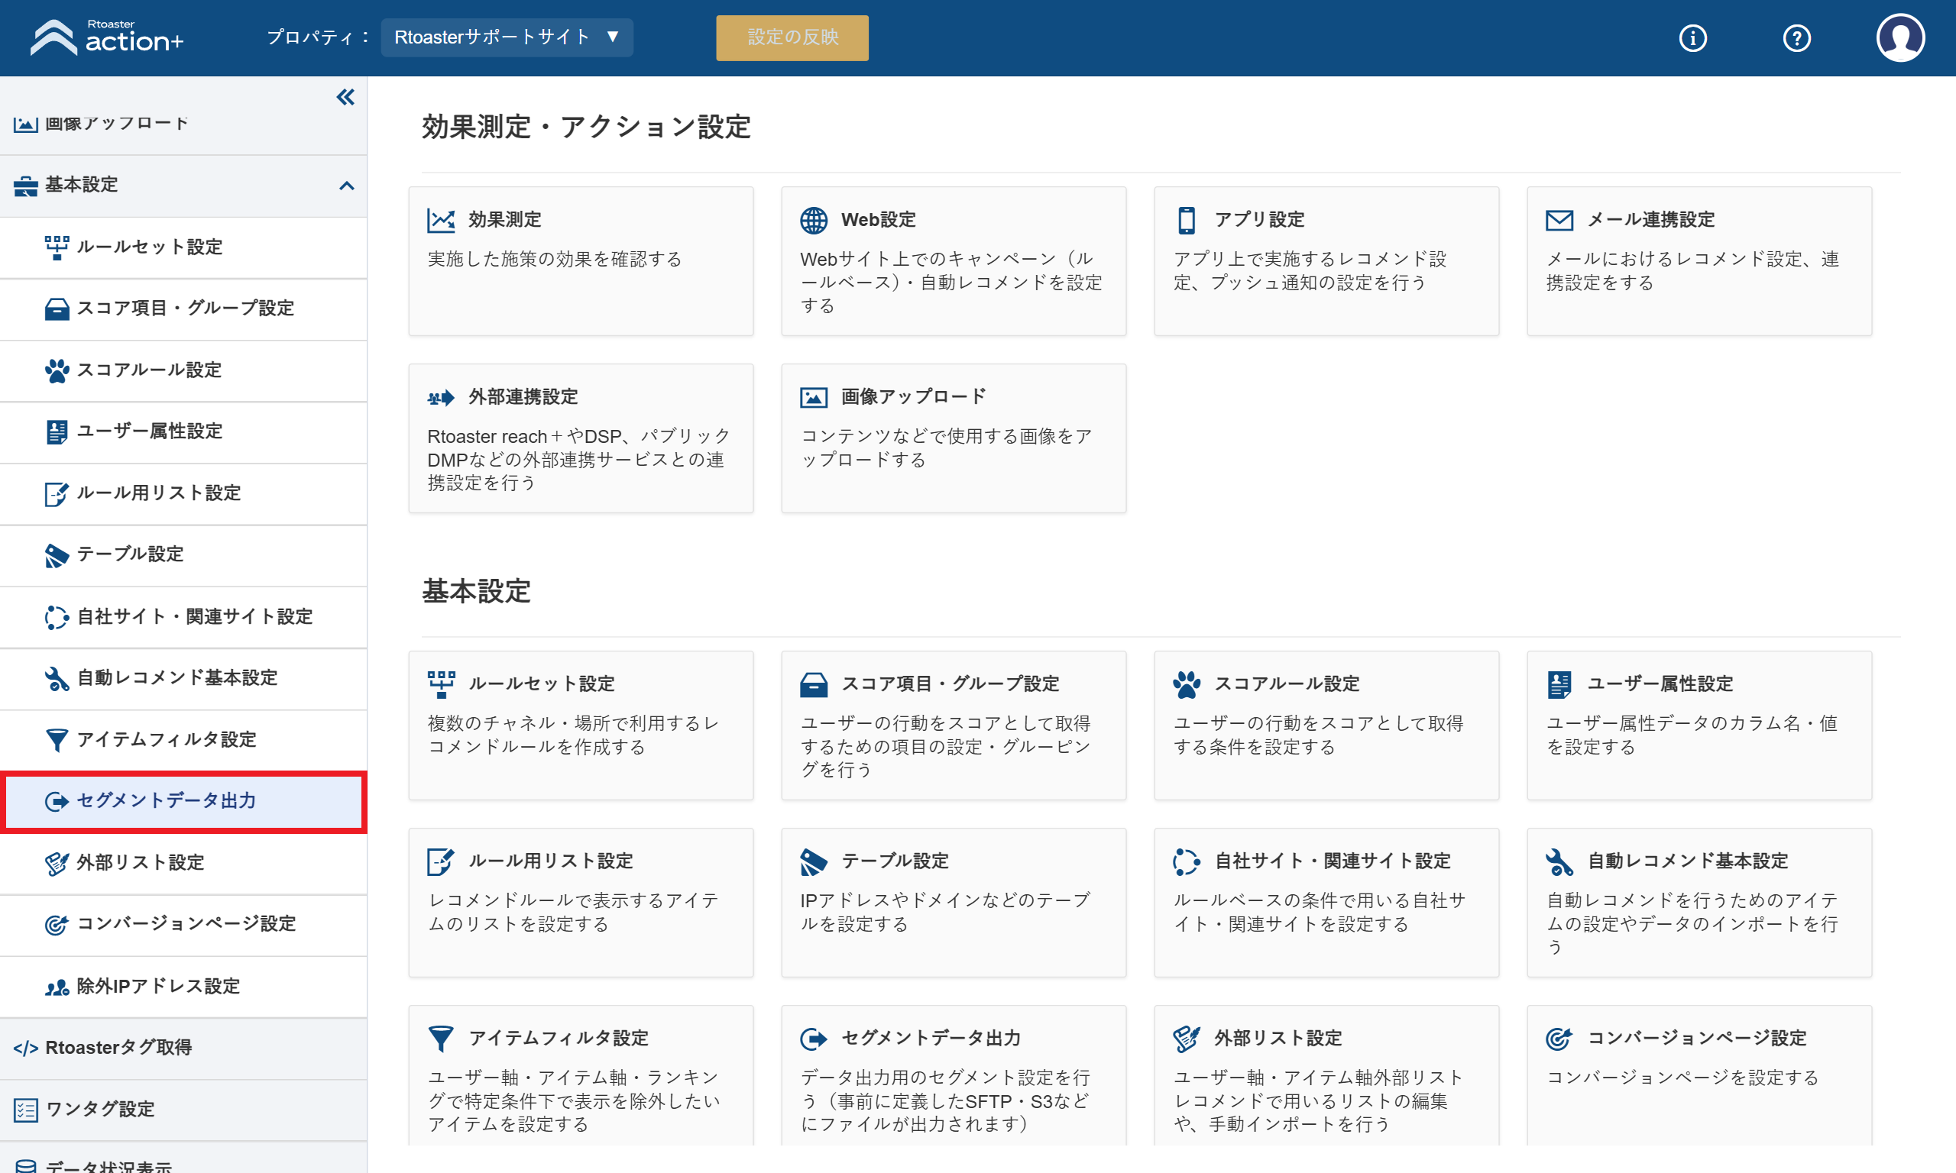Open the information icon in header
The height and width of the screenshot is (1173, 1956).
click(1692, 38)
